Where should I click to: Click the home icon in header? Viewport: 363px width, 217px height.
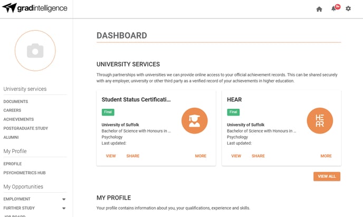319,9
